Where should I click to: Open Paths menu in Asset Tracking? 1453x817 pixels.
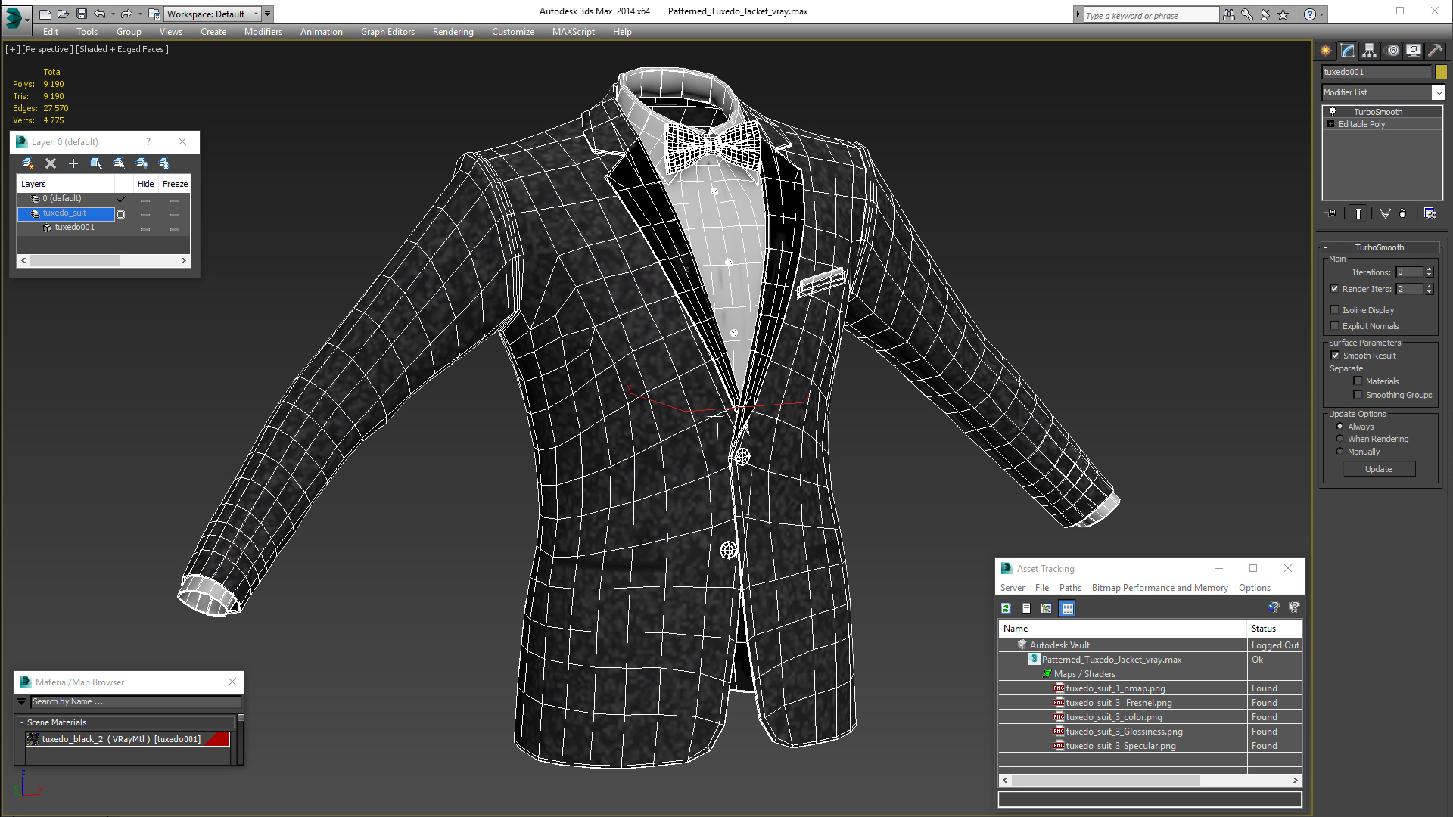pyautogui.click(x=1069, y=588)
